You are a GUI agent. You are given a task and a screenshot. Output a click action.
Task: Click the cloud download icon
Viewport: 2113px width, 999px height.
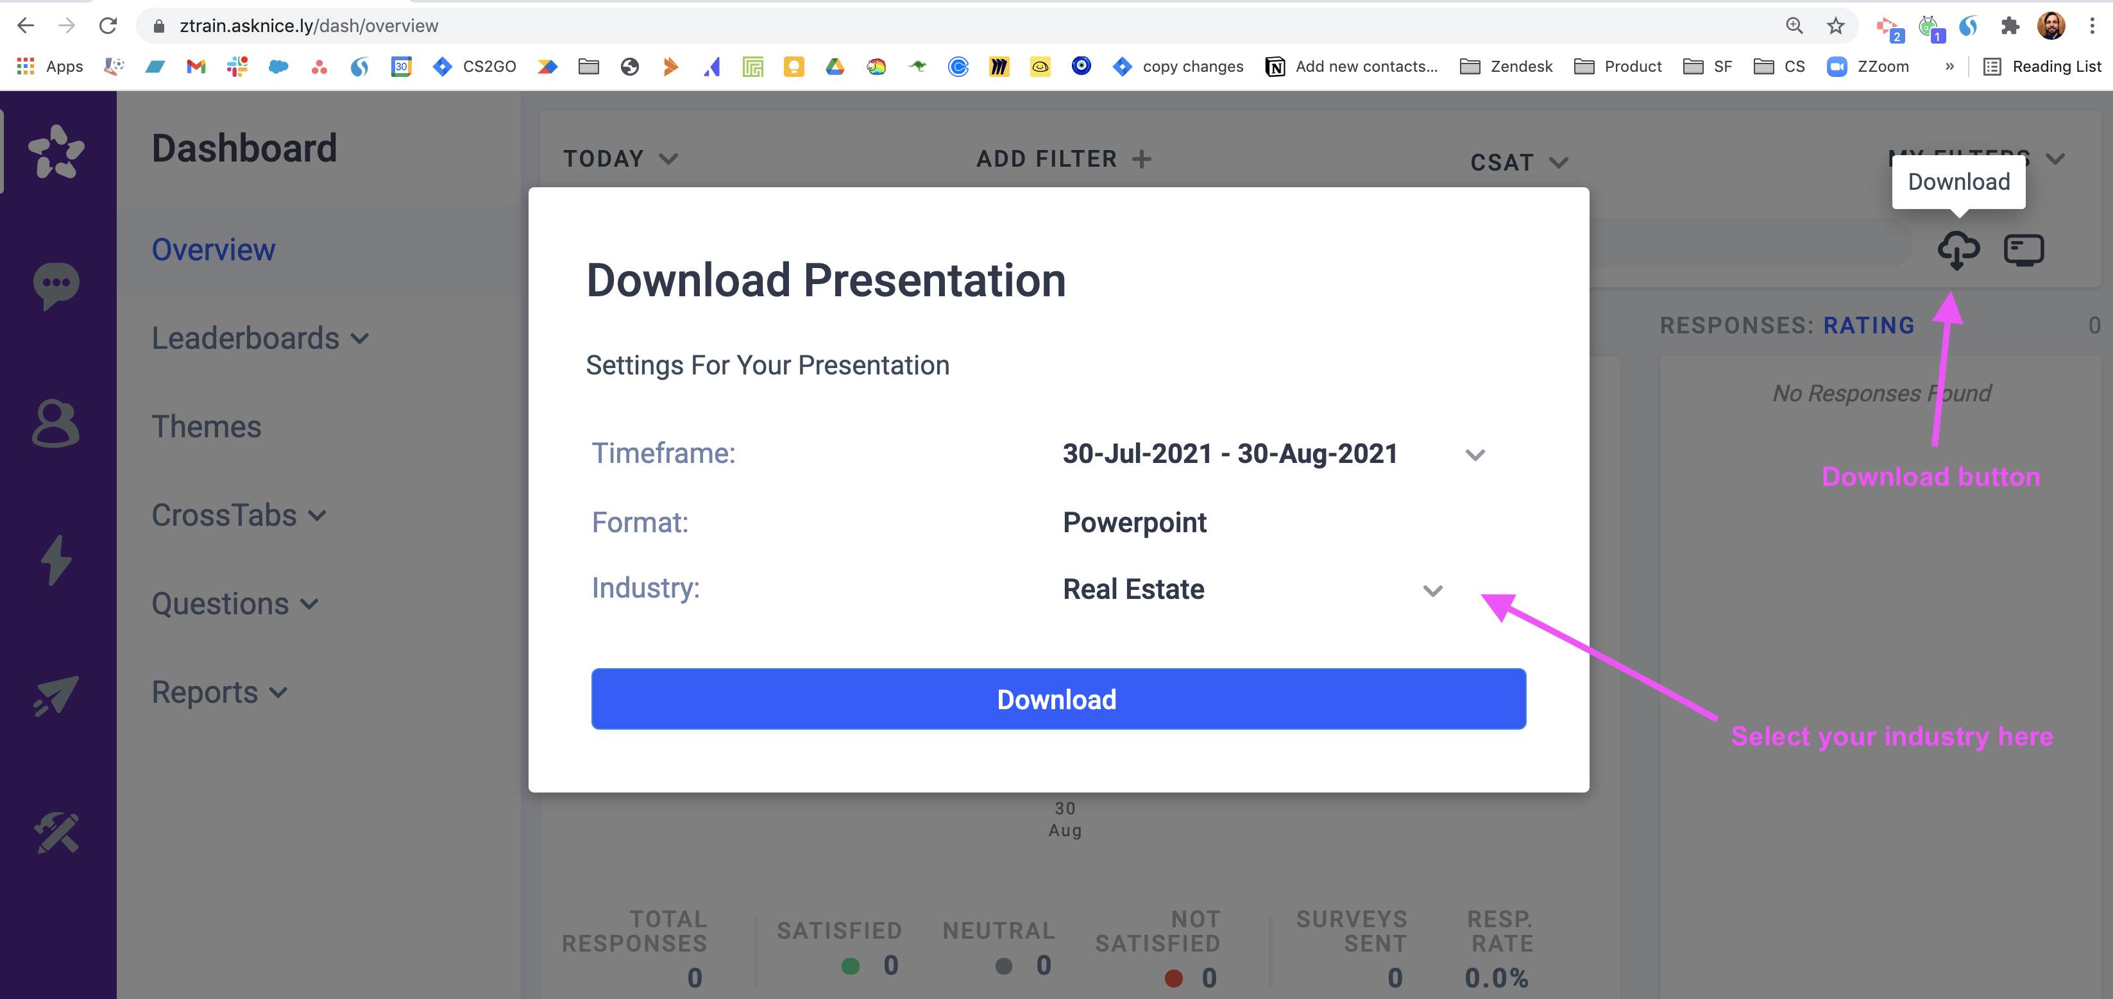1958,249
